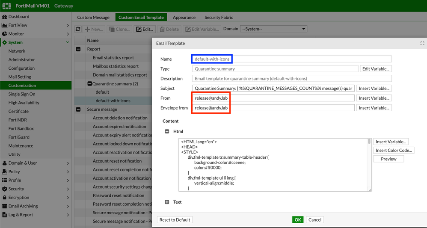This screenshot has height=228, width=427.
Task: Click the FortiMail logo icon
Action: click(6, 6)
